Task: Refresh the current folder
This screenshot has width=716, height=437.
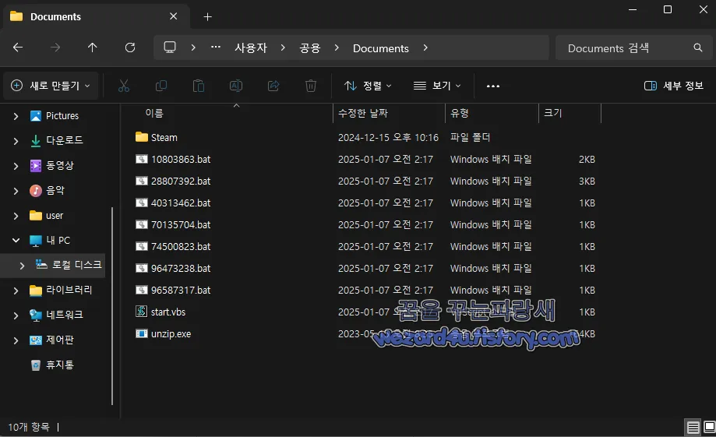Action: pos(130,48)
